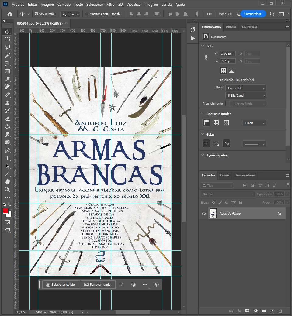Toggle Quick Mask mode
Image resolution: width=292 pixels, height=316 pixels.
pyautogui.click(x=7, y=222)
